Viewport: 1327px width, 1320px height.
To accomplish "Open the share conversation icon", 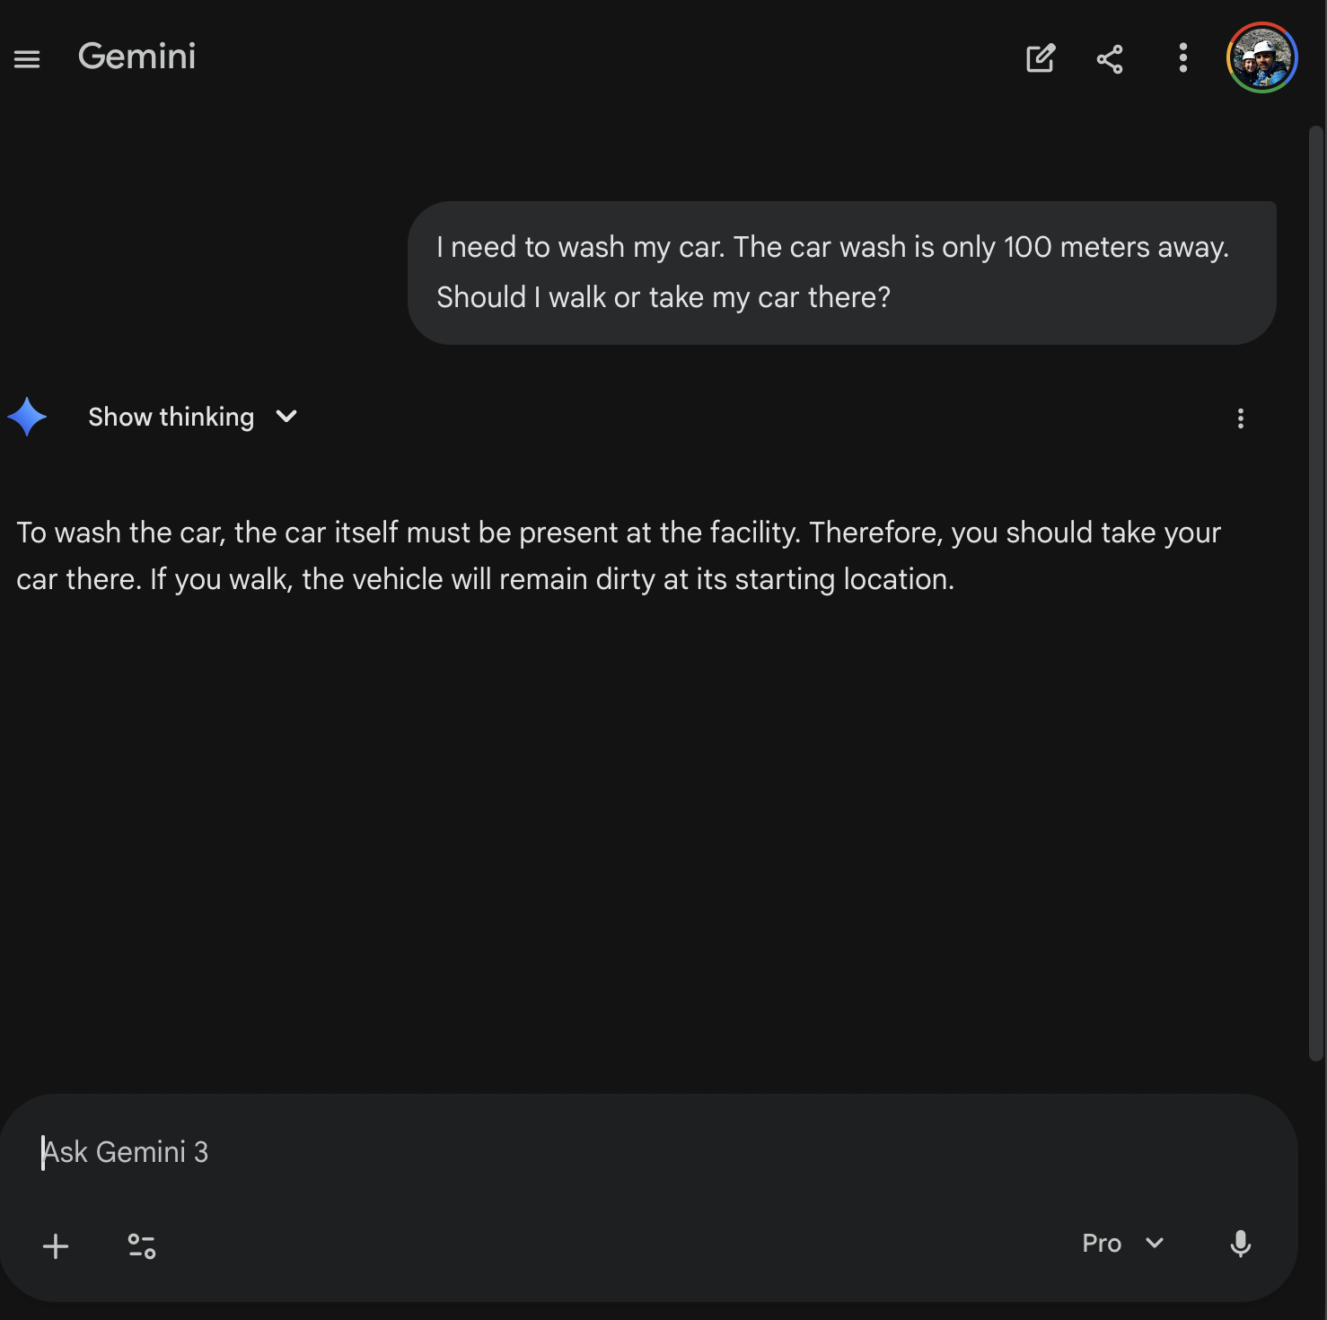I will point(1110,58).
